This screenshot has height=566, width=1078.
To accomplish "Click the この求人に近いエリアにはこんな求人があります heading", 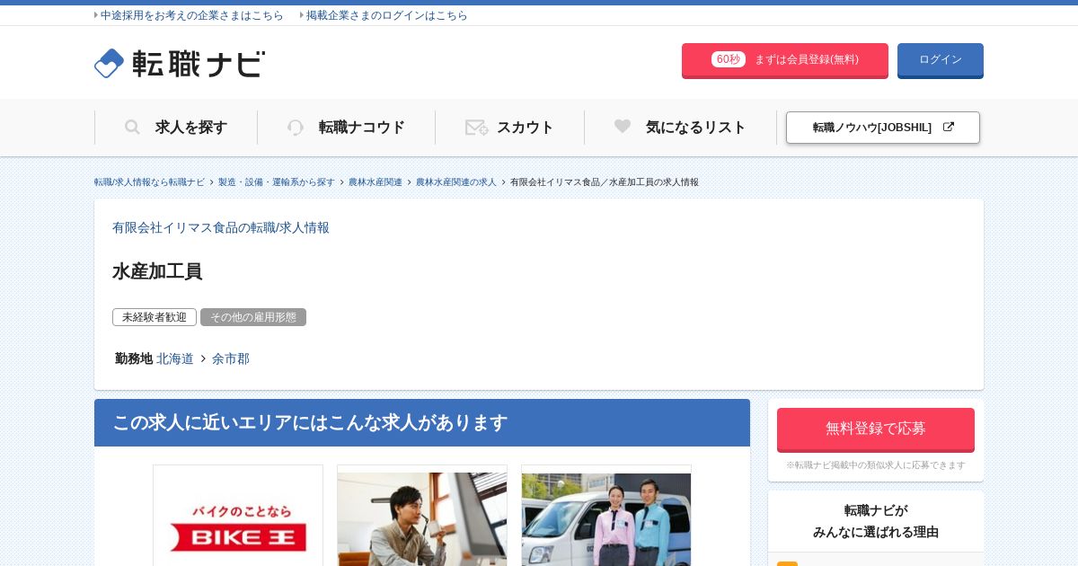I will [310, 423].
